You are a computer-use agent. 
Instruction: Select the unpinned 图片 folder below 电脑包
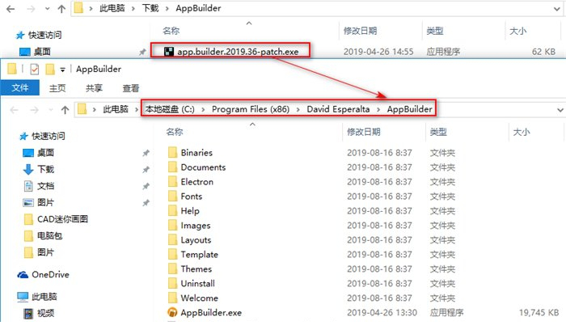pyautogui.click(x=45, y=252)
